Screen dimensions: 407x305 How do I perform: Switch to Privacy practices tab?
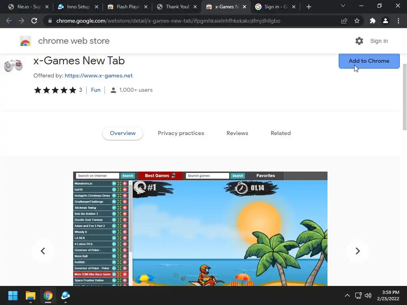click(x=181, y=133)
